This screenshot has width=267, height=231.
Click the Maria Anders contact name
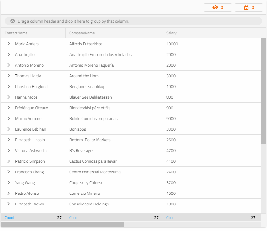(27, 44)
